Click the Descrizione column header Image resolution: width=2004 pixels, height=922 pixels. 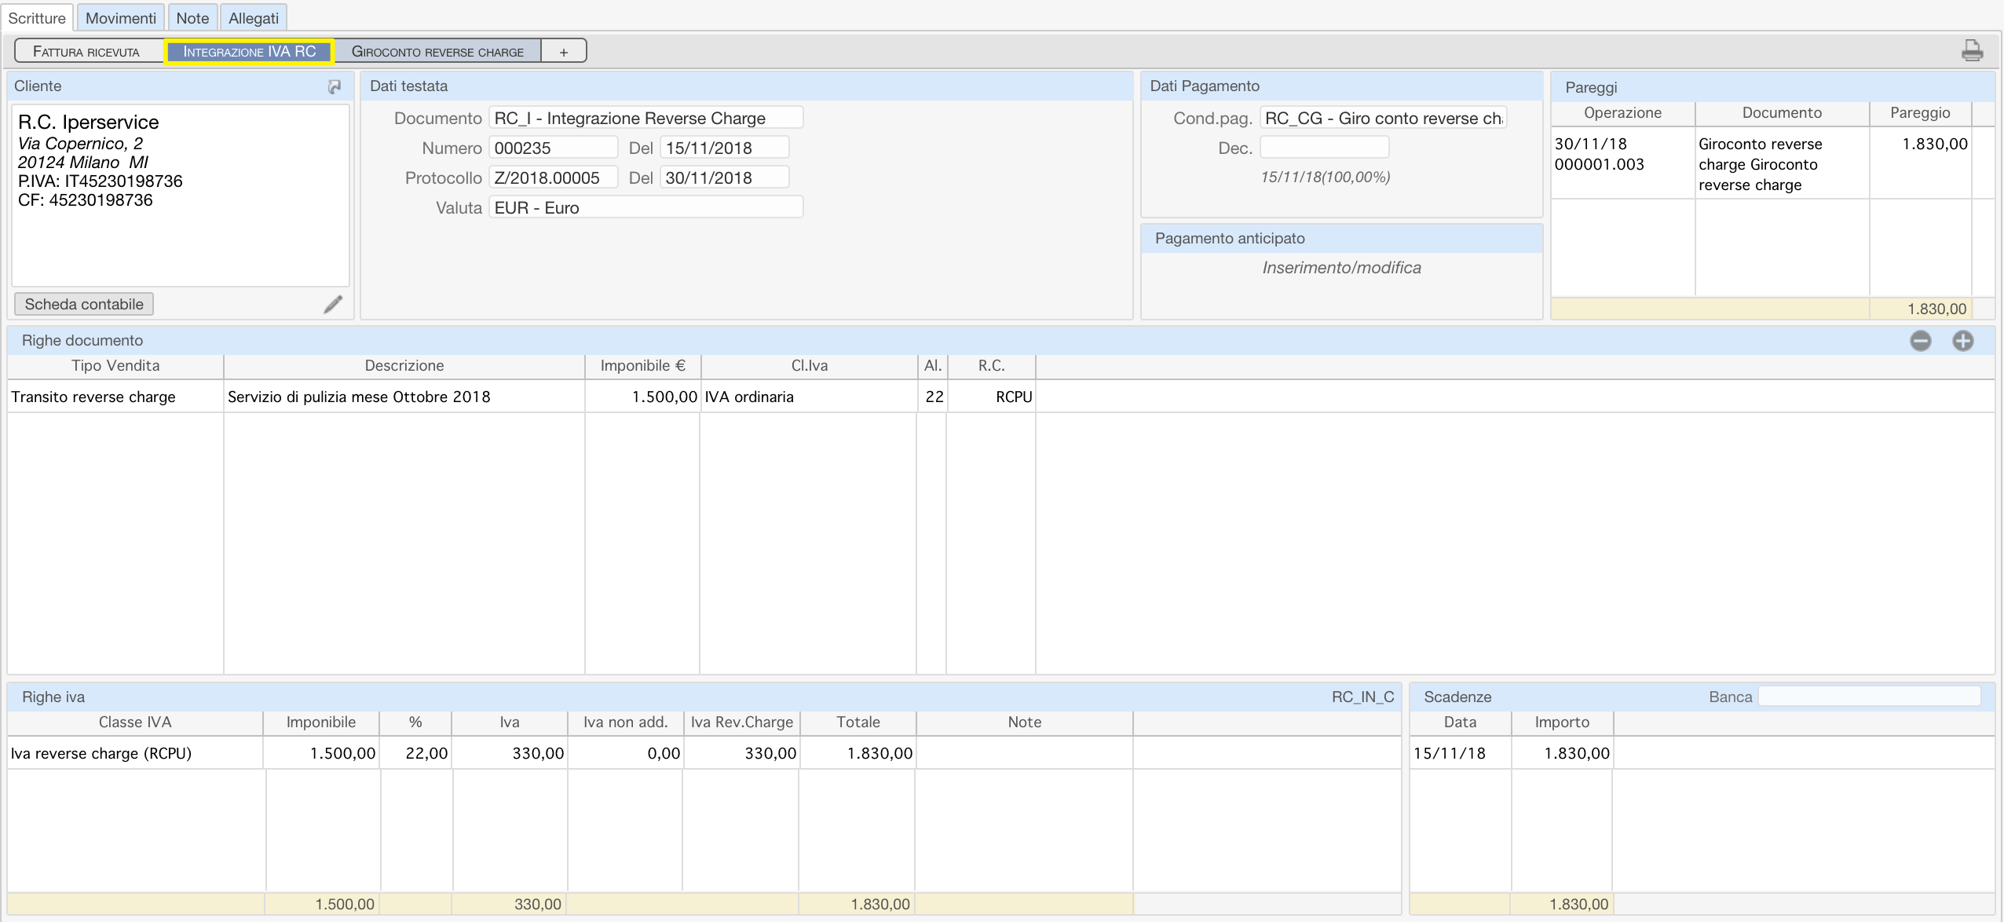coord(404,365)
